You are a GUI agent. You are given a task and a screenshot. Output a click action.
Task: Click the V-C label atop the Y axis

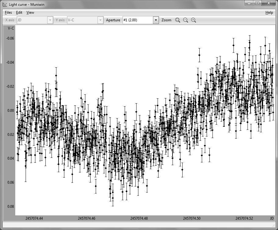[11, 28]
